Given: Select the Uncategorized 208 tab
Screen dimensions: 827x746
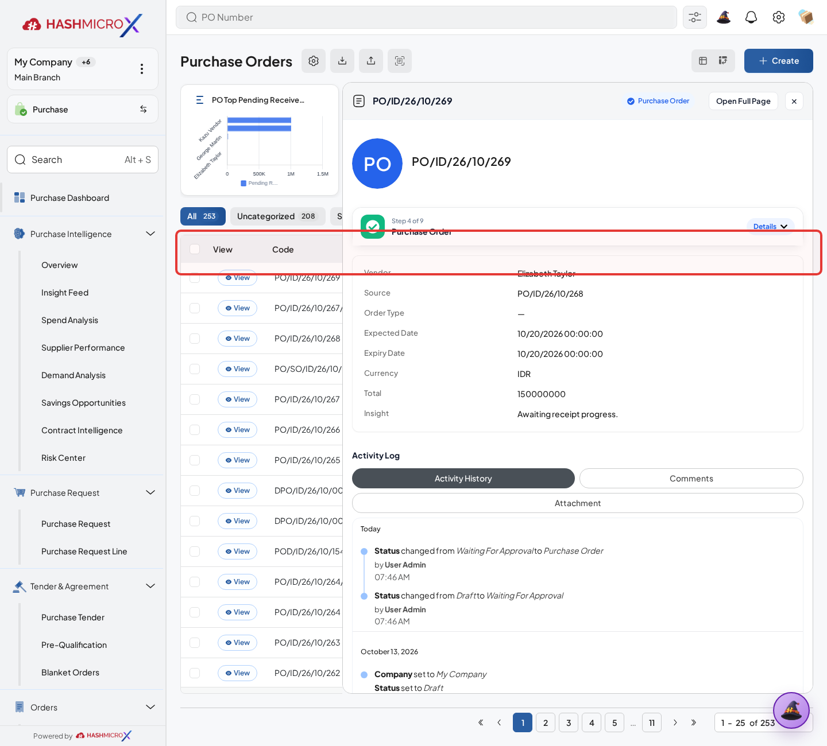Looking at the screenshot, I should (x=277, y=216).
